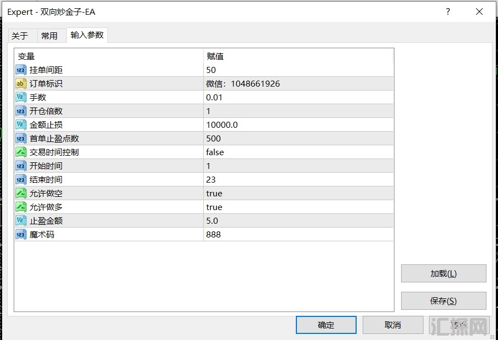The width and height of the screenshot is (498, 340).
Task: Click the double-type icon beside 金额止损
Action: click(x=21, y=124)
